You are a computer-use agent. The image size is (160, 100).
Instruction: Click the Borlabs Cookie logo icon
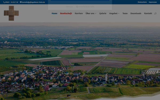pos(77,7)
